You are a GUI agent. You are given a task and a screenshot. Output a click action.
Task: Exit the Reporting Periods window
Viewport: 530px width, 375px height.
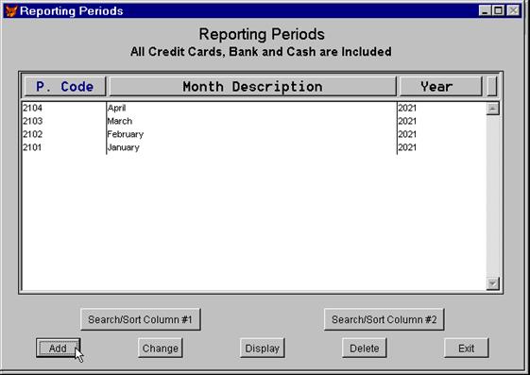coord(467,348)
